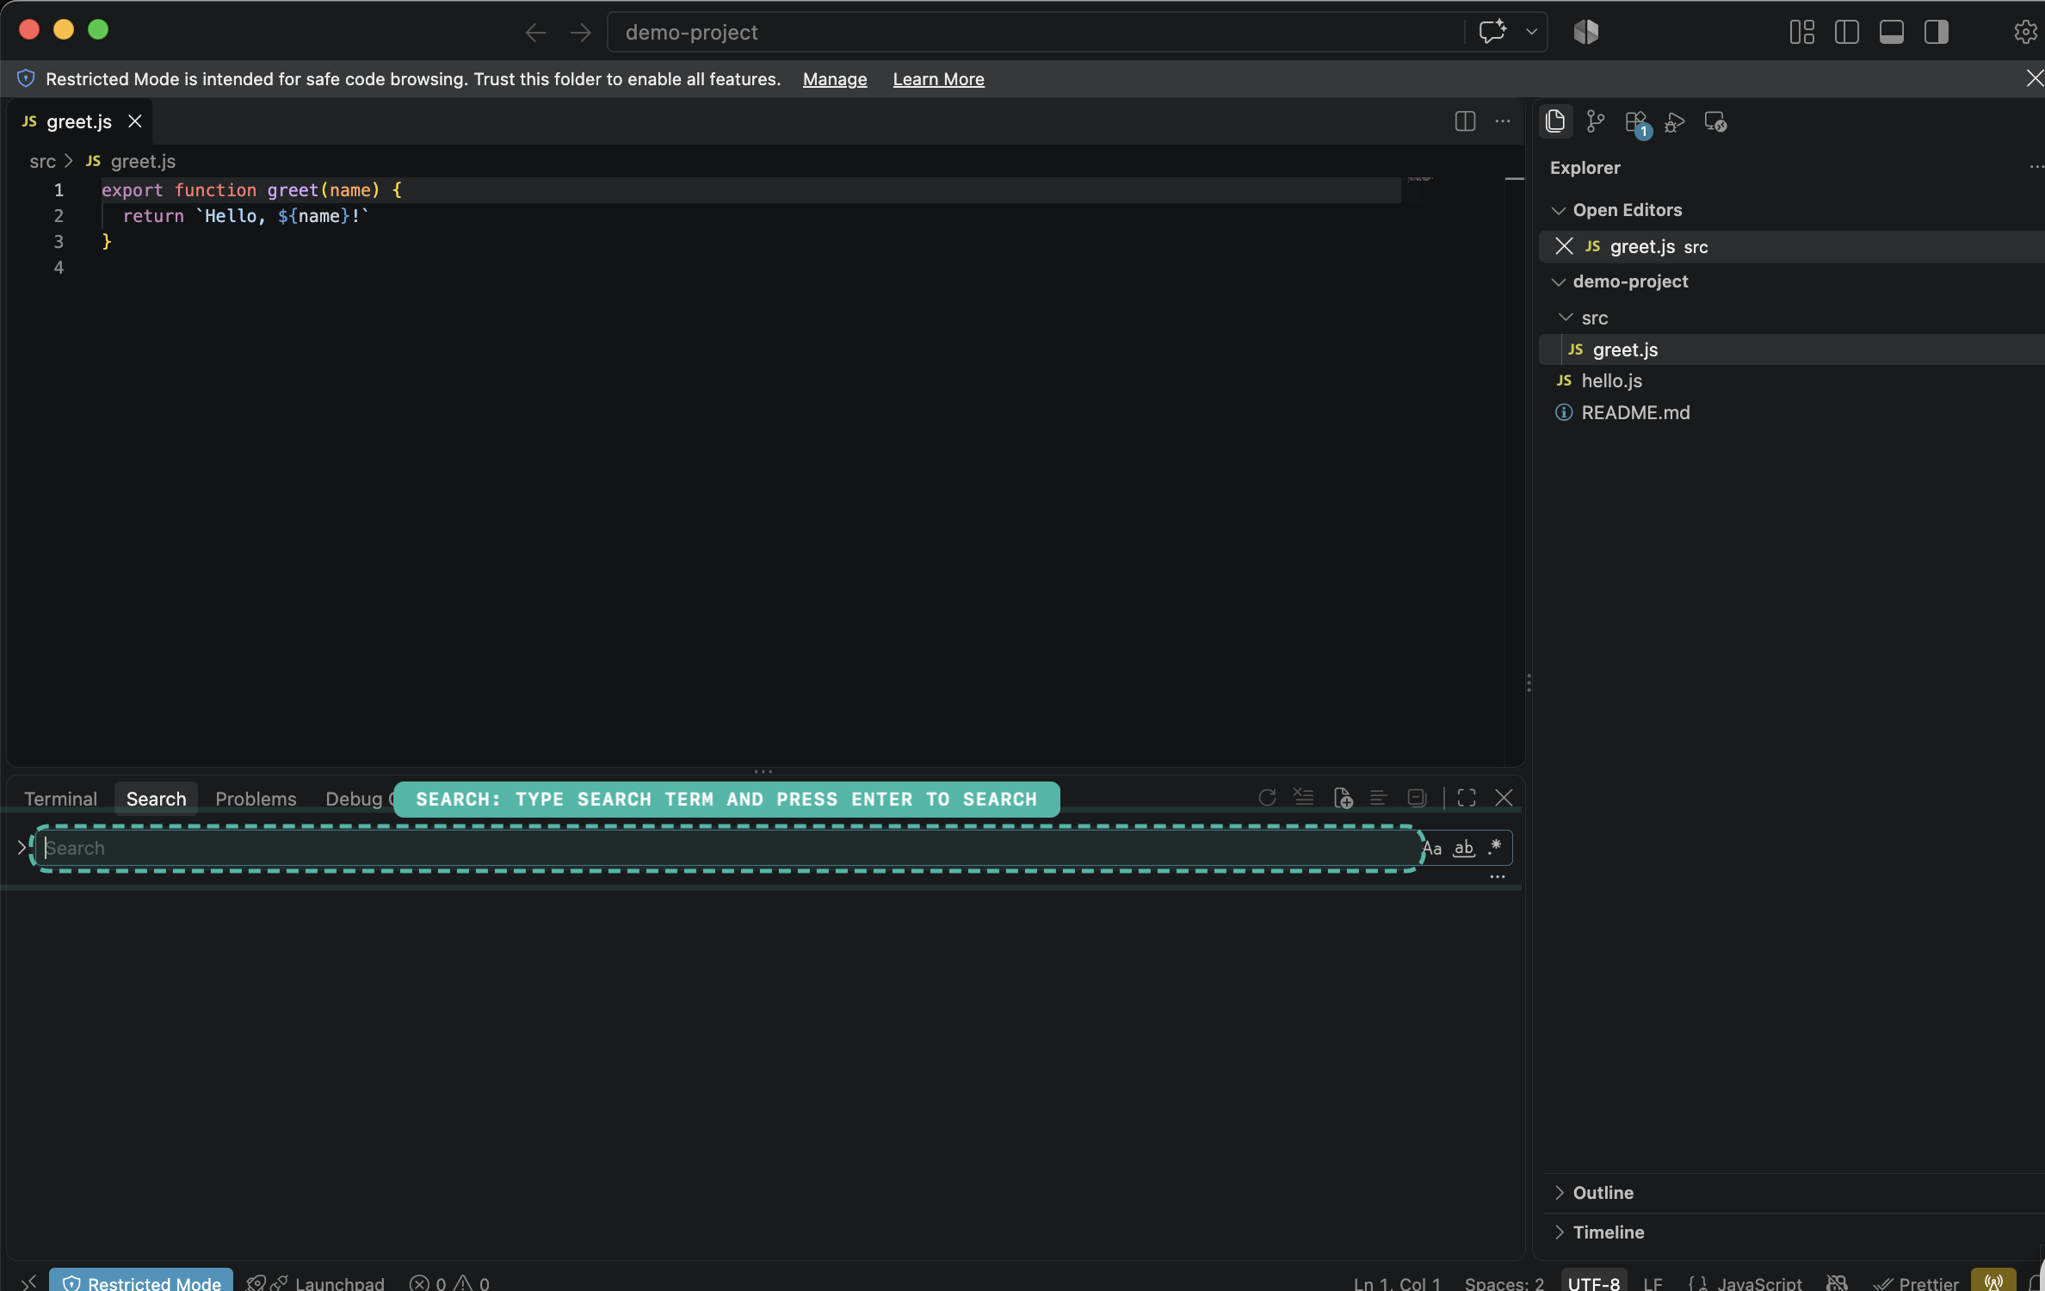Open editor More Actions ellipsis
This screenshot has height=1291, width=2045.
pos(1503,121)
